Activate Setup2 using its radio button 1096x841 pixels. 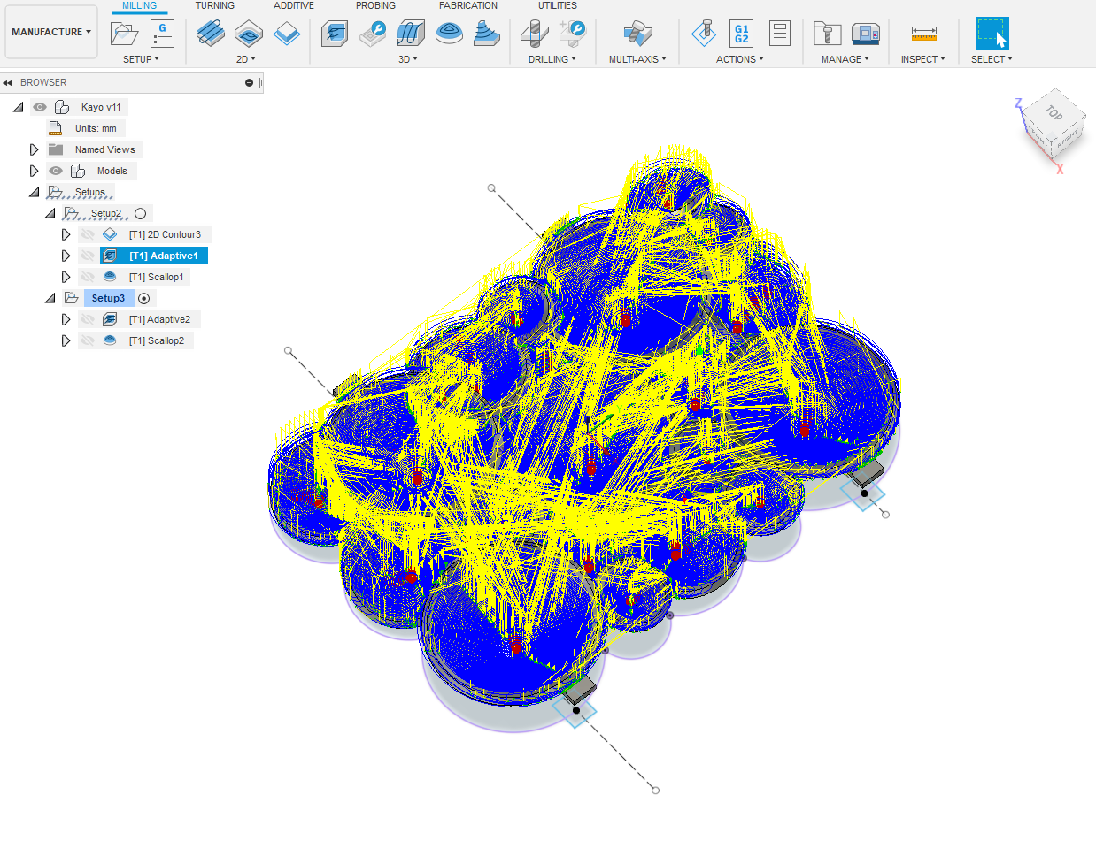coord(140,213)
